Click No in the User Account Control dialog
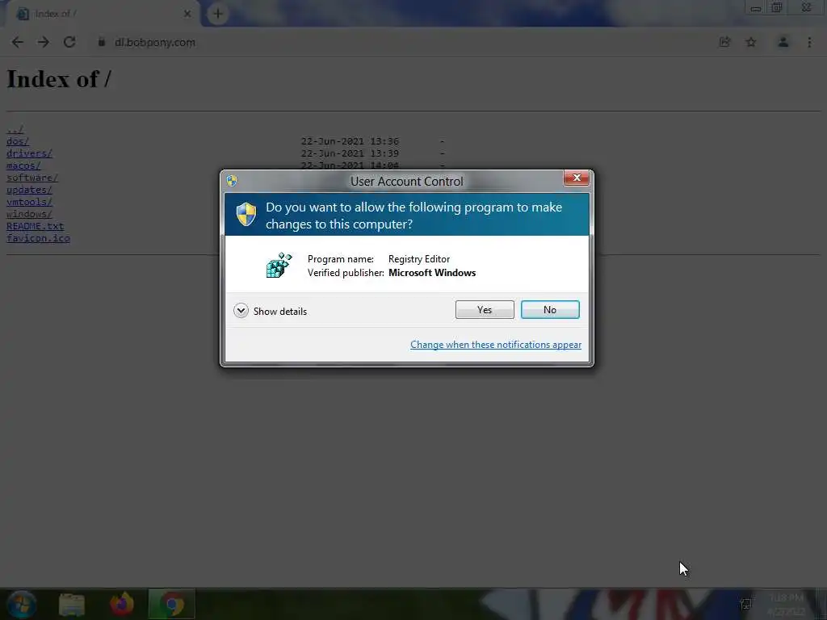Viewport: 827px width, 620px height. [x=549, y=309]
